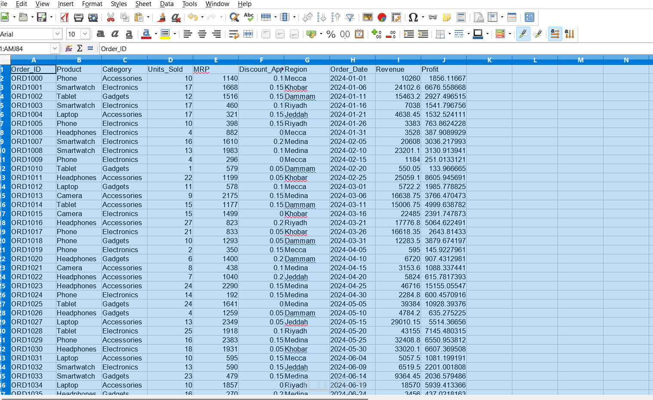Viewport: 653px width, 400px height.
Task: Open the Font Name dropdown
Action: (58, 34)
